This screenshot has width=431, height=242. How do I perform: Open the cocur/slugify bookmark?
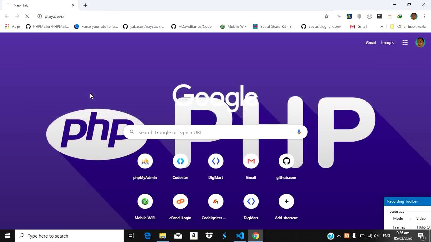click(x=323, y=27)
